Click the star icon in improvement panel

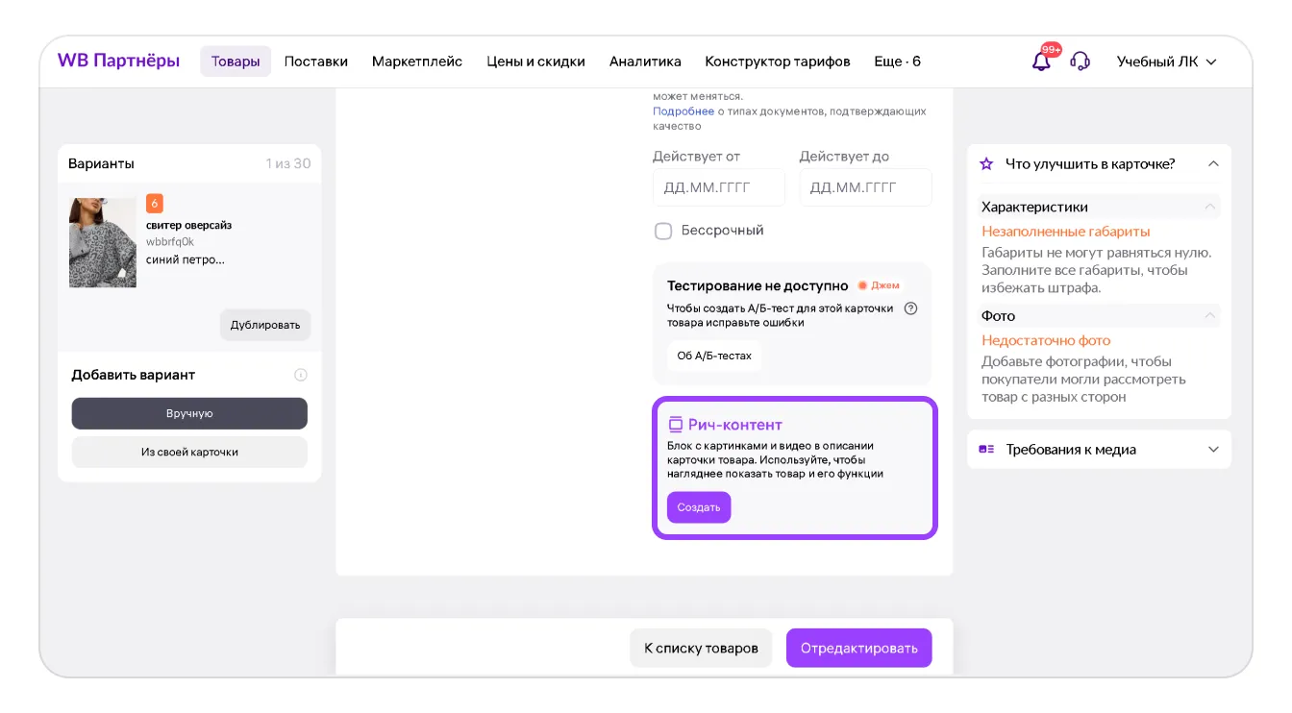986,164
